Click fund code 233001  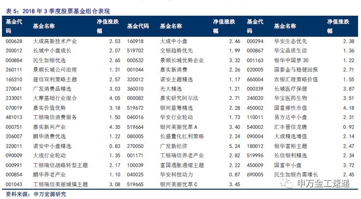pos(14,98)
